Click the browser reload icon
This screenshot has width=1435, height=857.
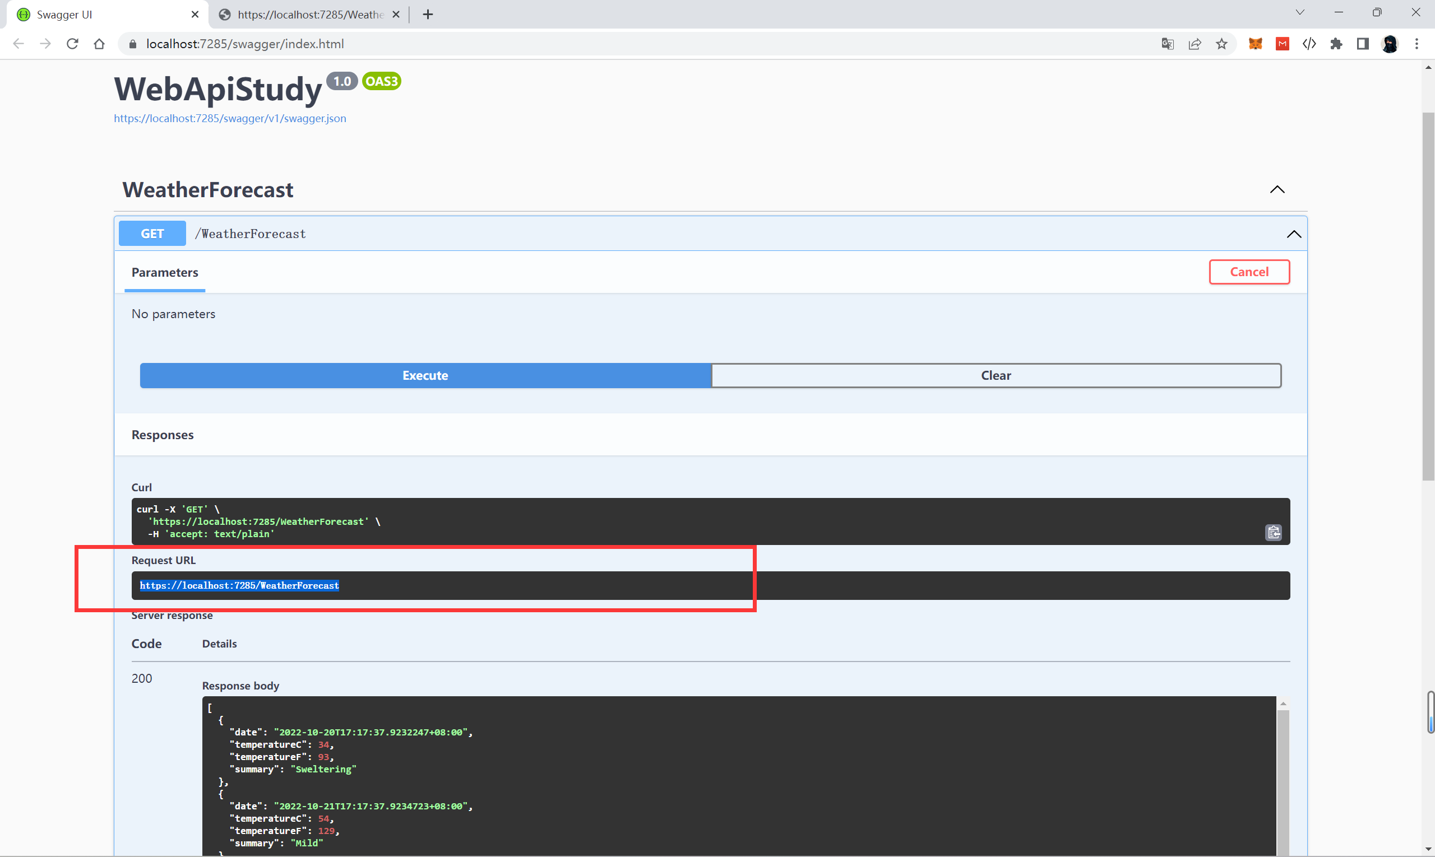click(x=72, y=44)
